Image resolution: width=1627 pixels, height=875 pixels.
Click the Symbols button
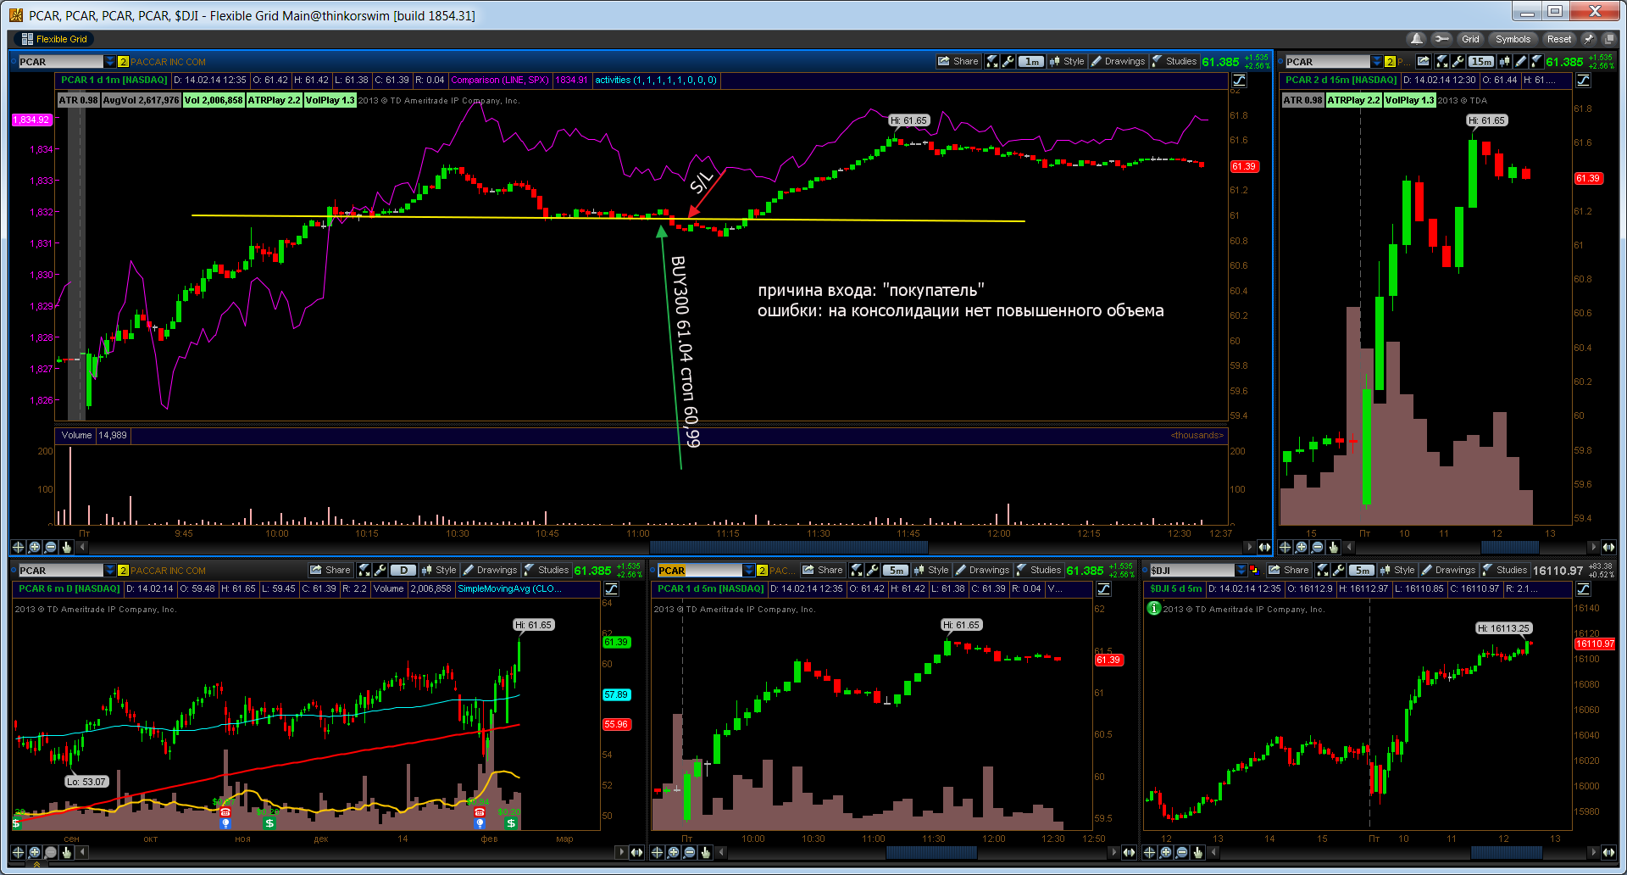1513,39
